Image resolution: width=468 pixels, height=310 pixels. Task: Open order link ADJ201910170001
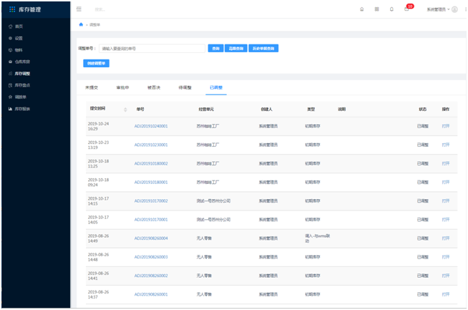(151, 220)
